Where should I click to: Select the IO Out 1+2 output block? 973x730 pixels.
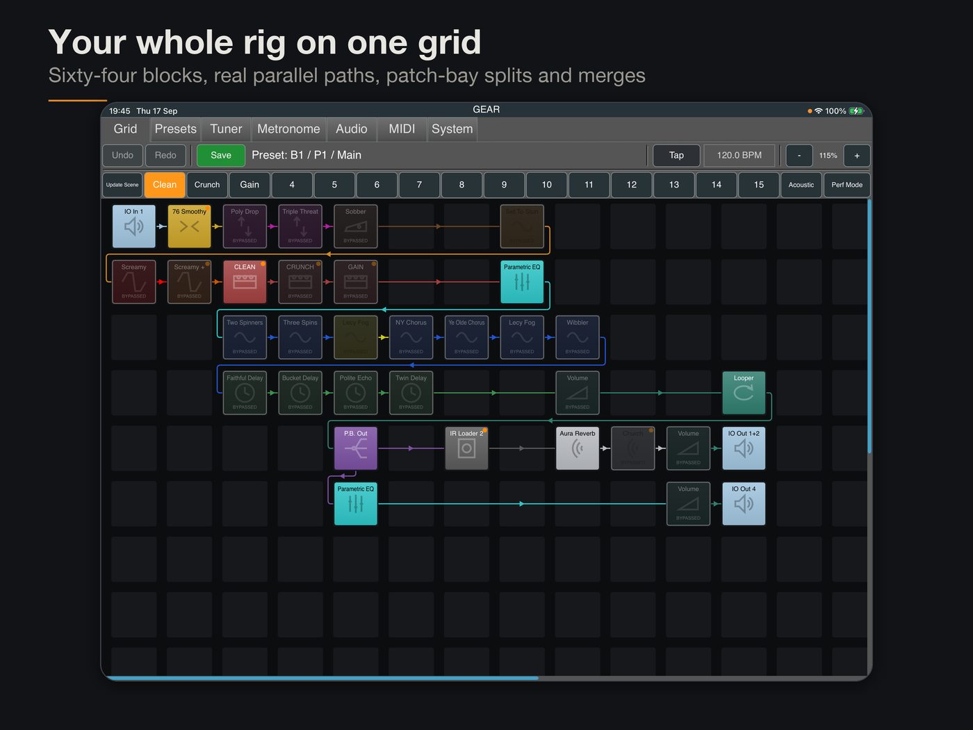point(744,448)
